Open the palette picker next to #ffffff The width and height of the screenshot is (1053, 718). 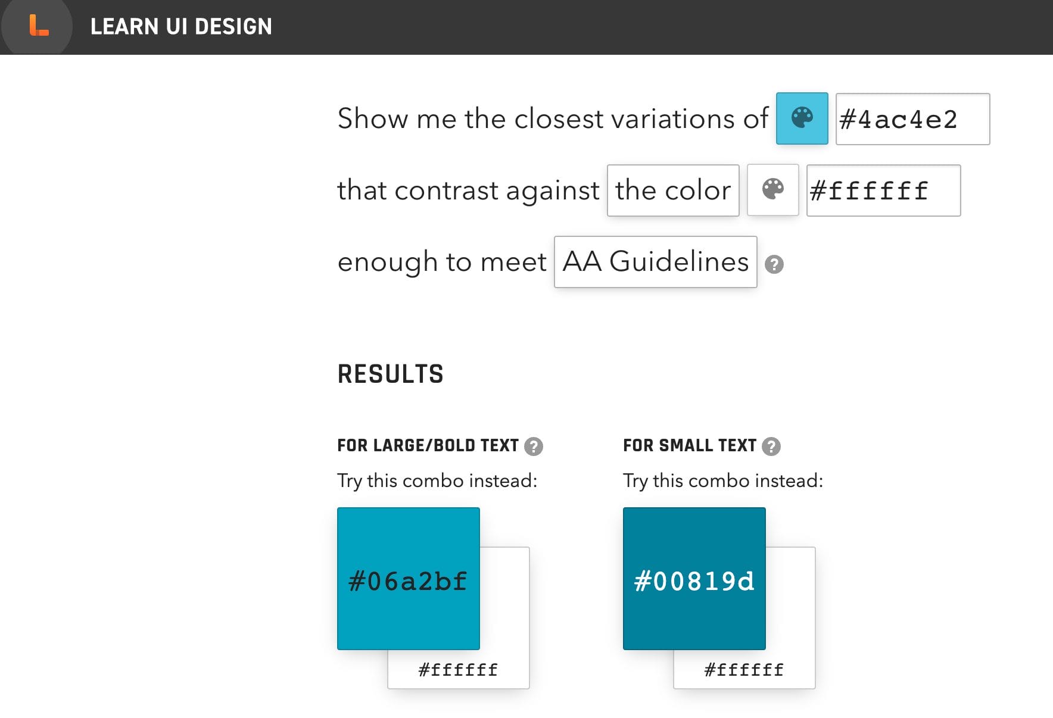coord(772,191)
